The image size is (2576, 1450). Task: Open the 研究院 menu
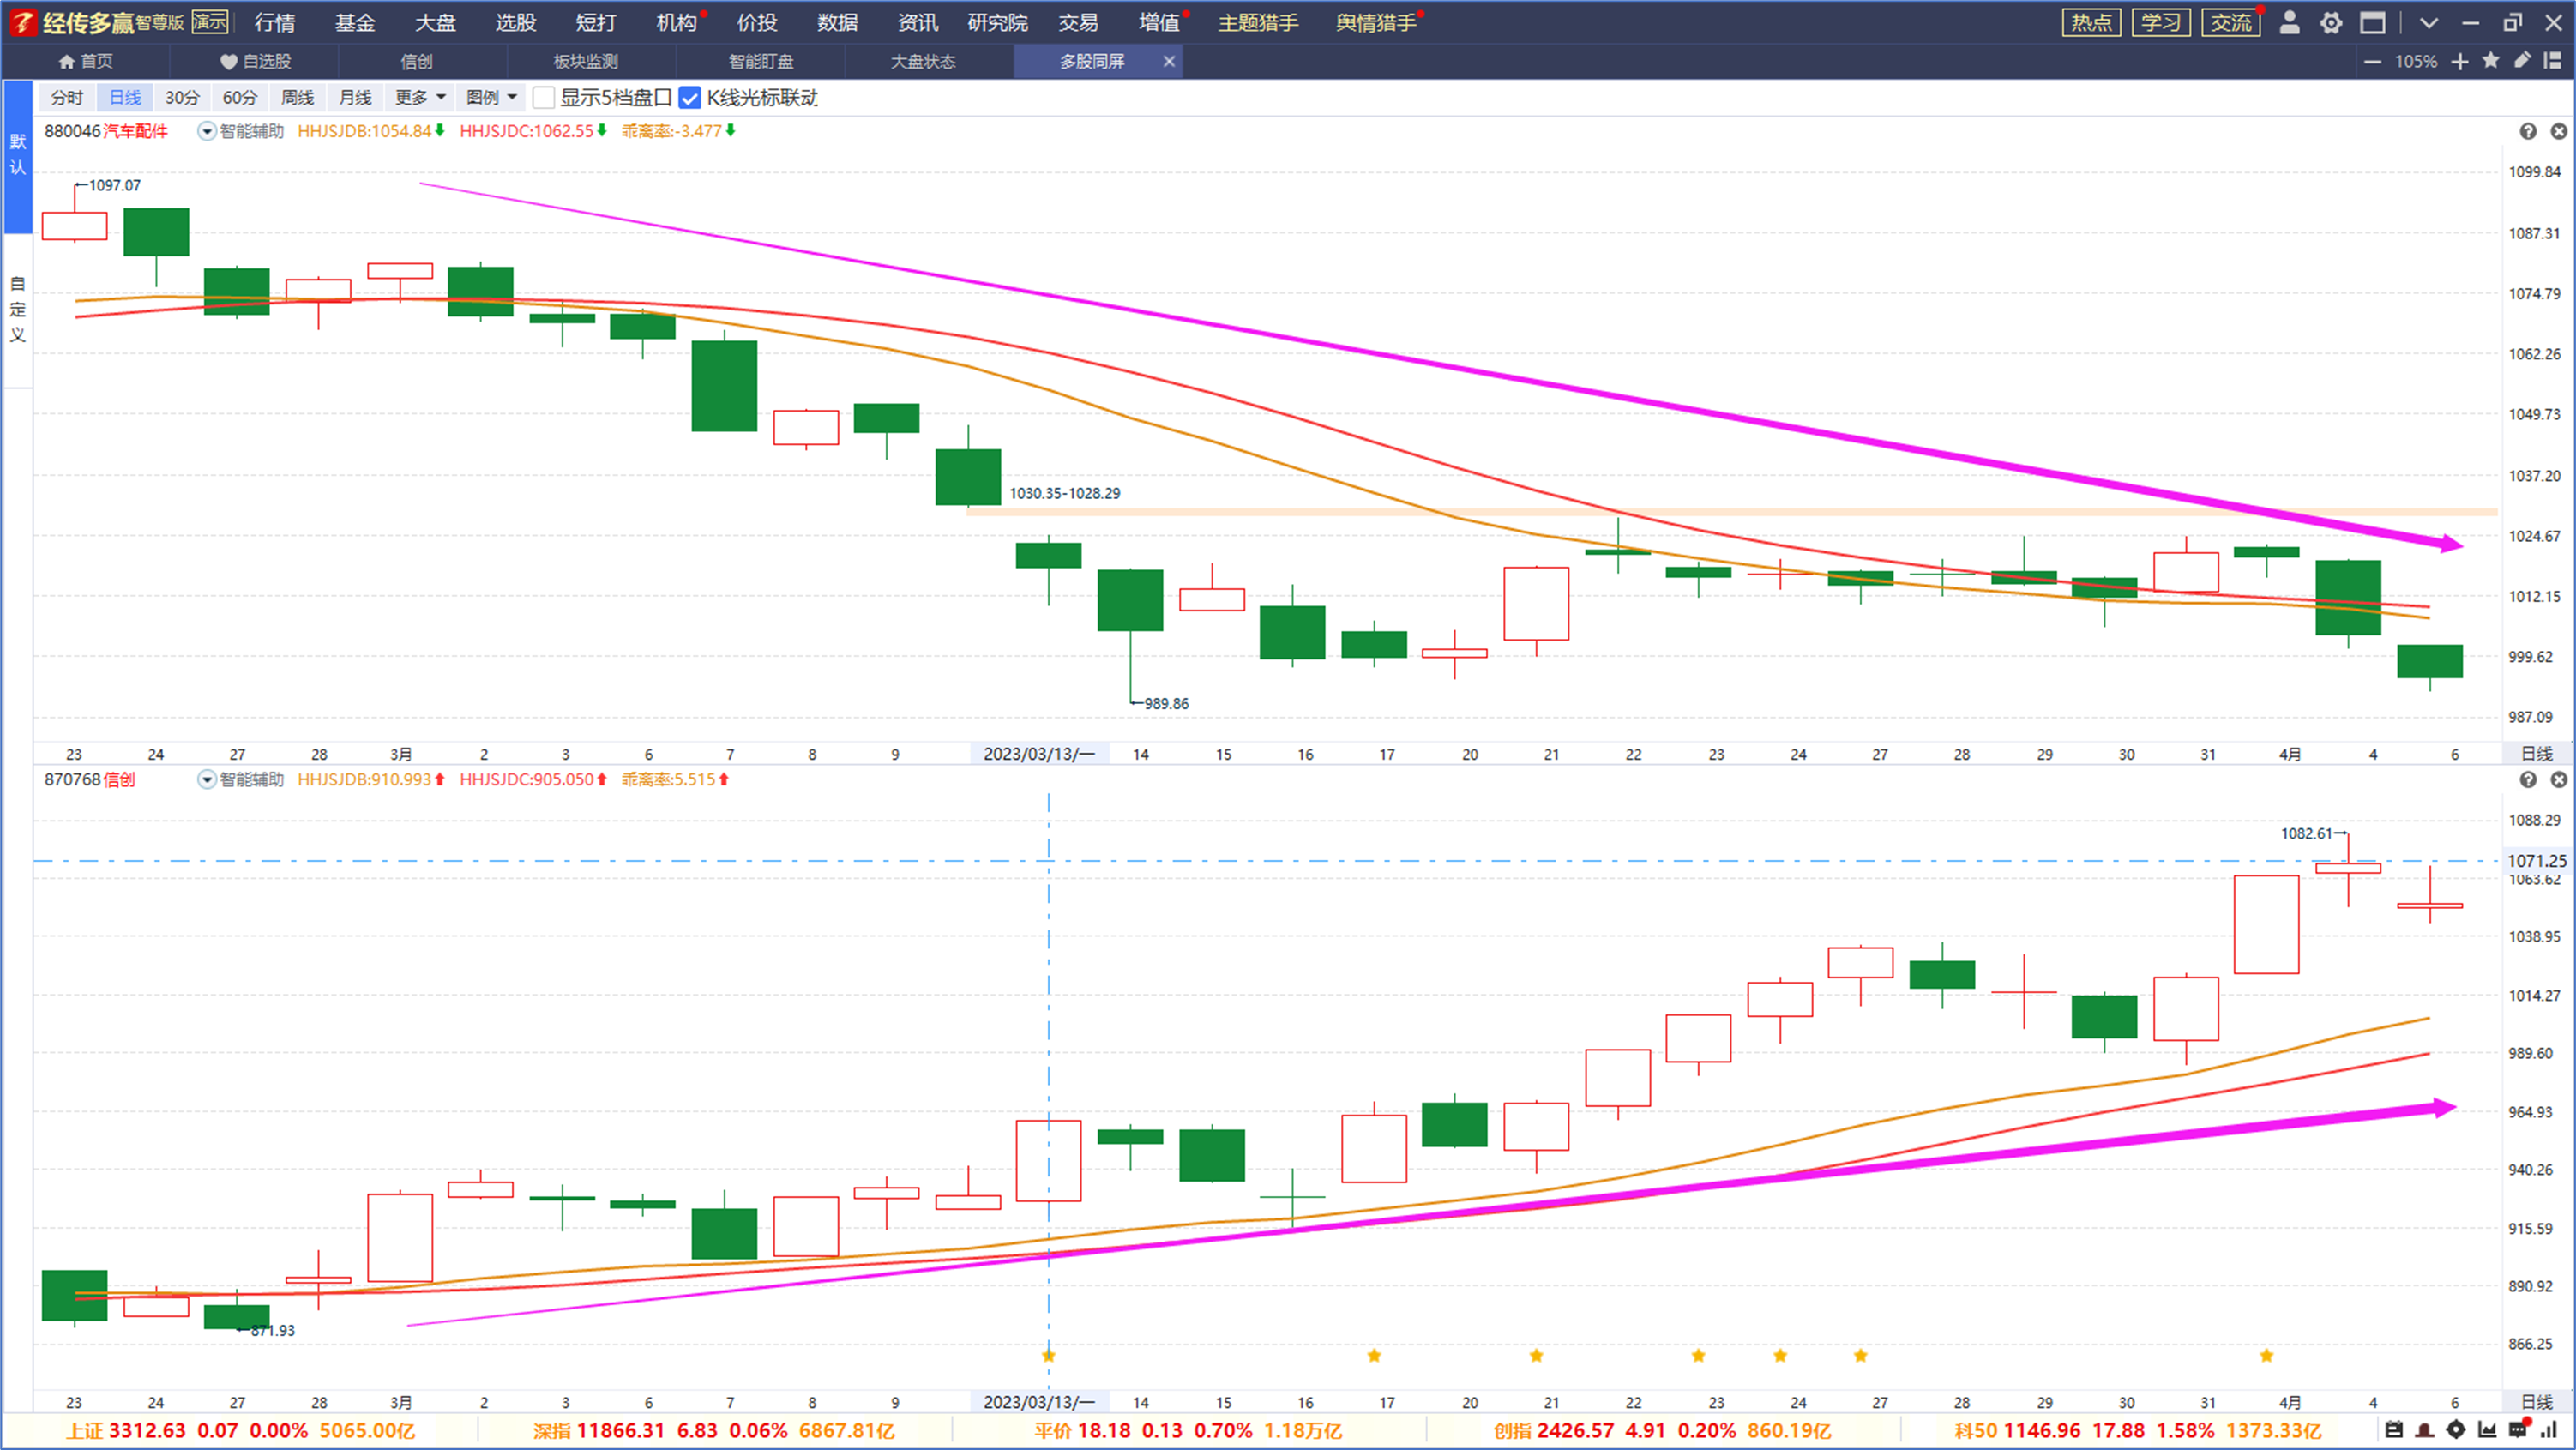(997, 22)
